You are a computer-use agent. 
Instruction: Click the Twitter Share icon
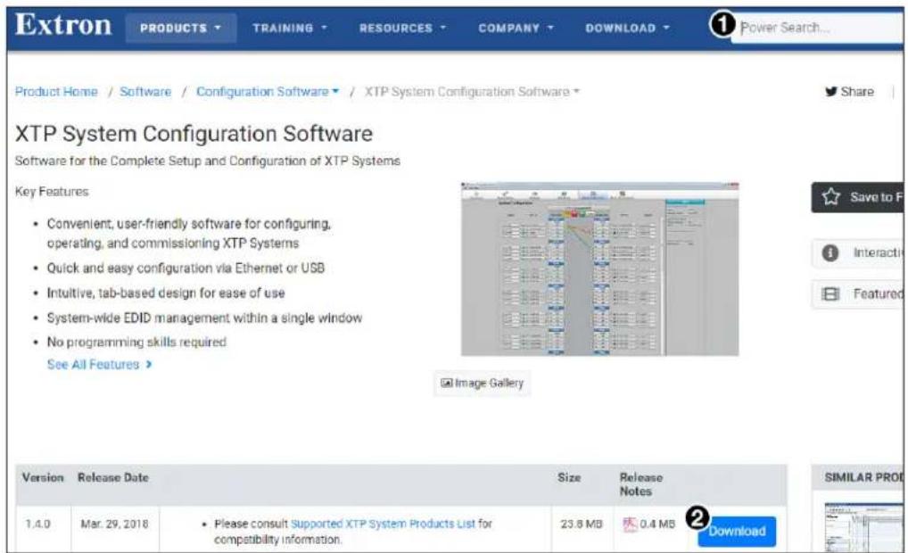[831, 92]
